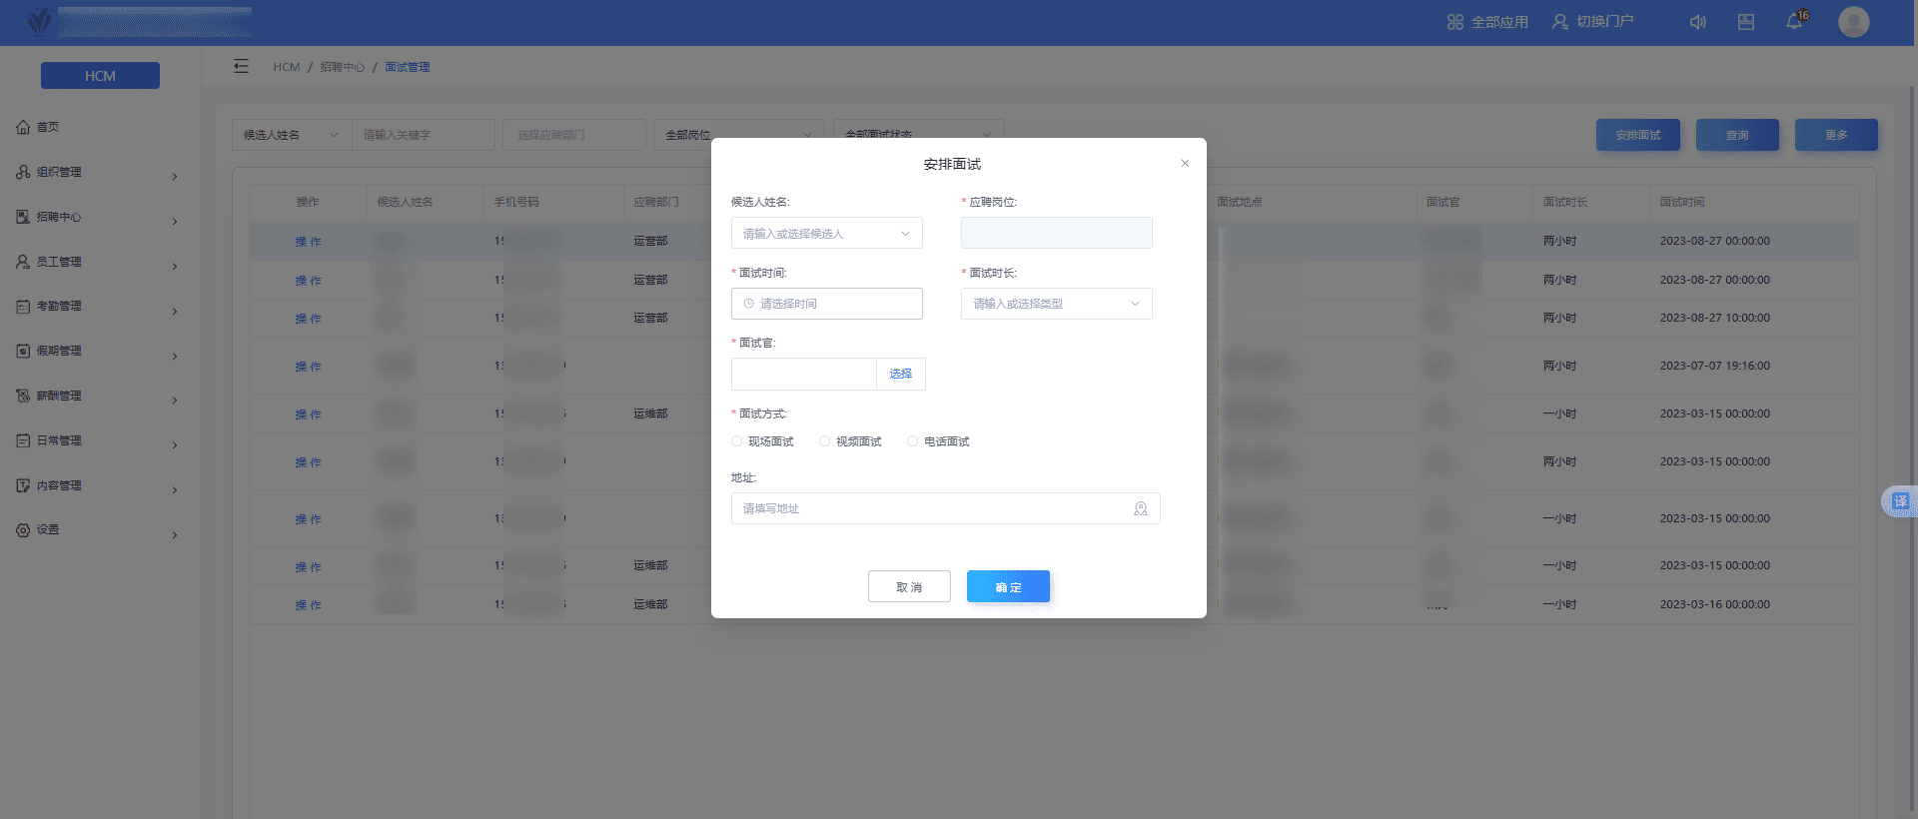Viewport: 1918px width, 819px height.
Task: Expand the 设置 chevron
Action: tap(175, 535)
